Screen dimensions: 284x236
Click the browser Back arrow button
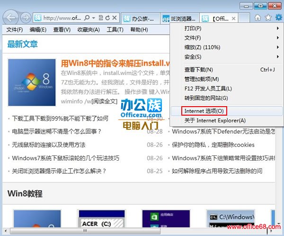10,18
